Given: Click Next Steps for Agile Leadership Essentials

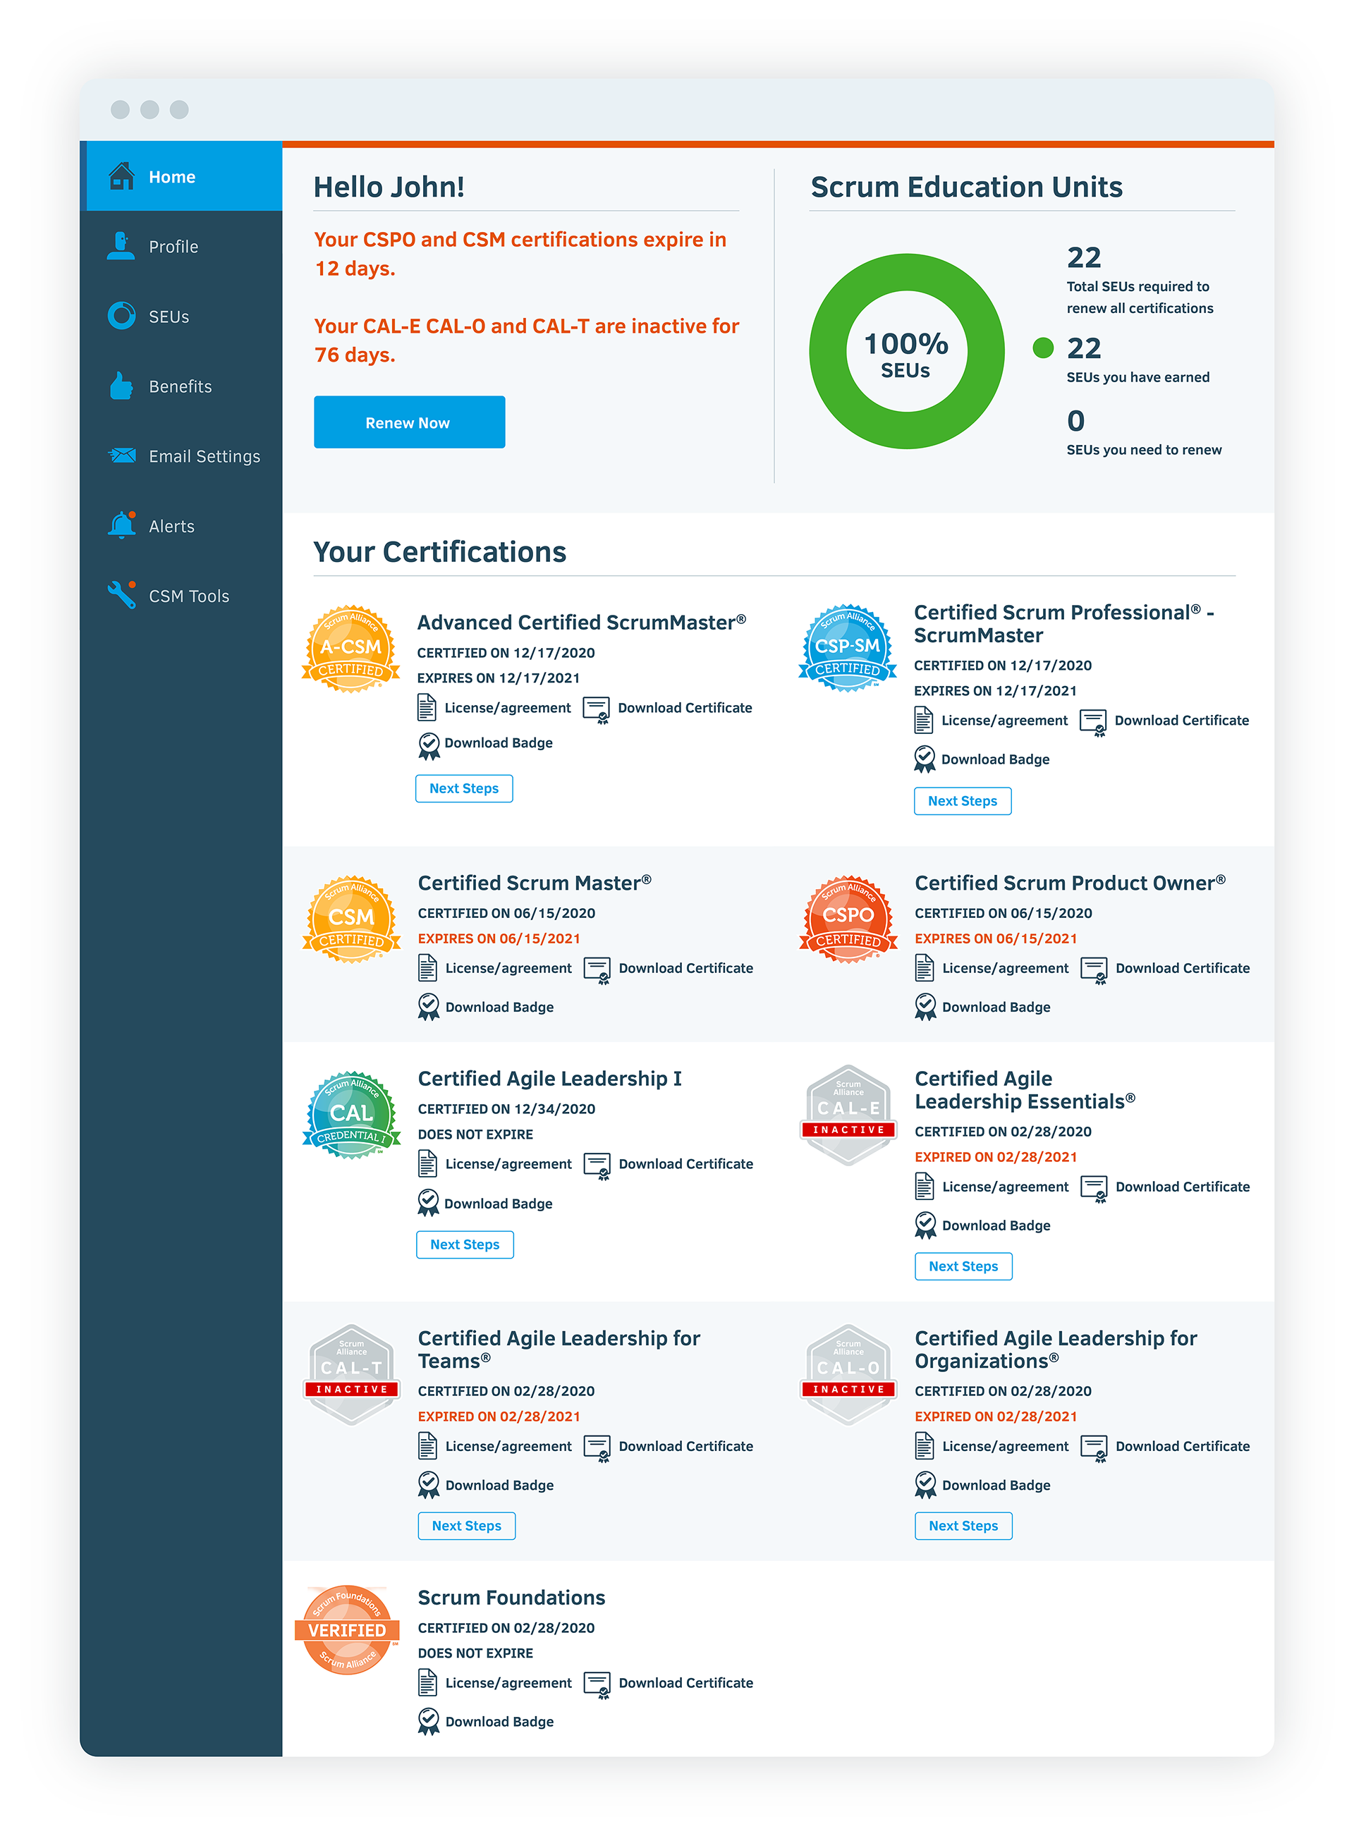Looking at the screenshot, I should [963, 1266].
